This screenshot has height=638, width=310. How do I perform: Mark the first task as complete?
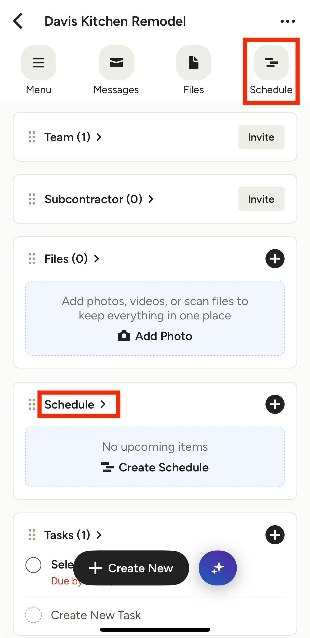(33, 565)
